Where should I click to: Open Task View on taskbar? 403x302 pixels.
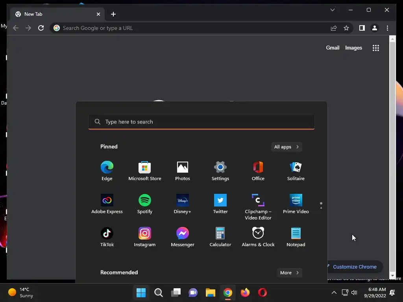pyautogui.click(x=176, y=293)
